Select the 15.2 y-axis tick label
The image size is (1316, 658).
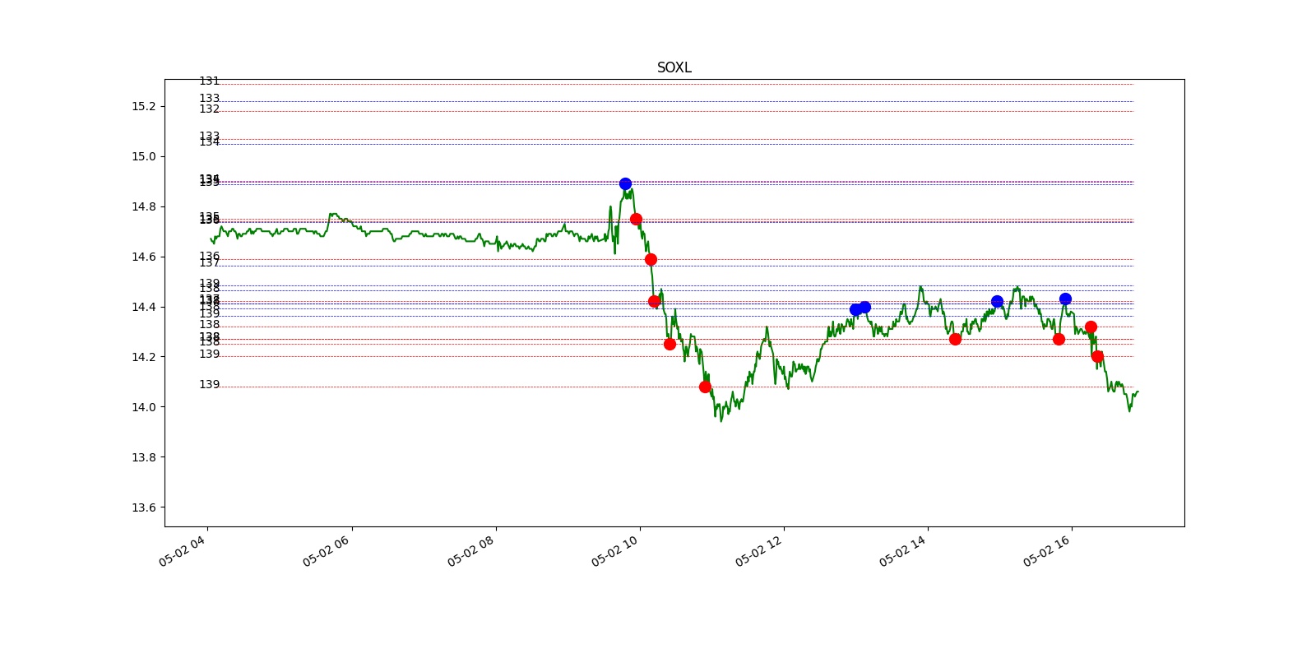(143, 107)
